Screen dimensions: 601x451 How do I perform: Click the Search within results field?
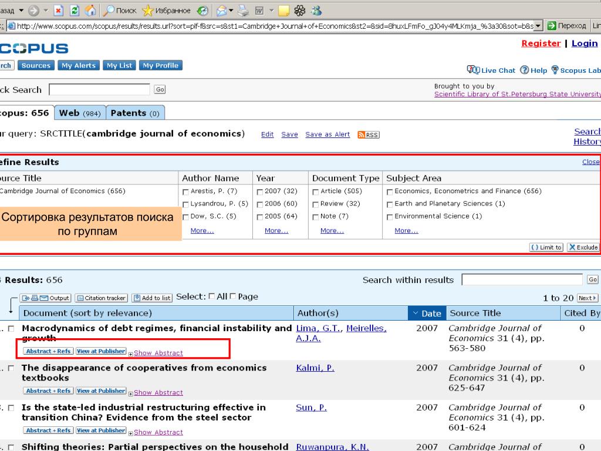(x=522, y=280)
